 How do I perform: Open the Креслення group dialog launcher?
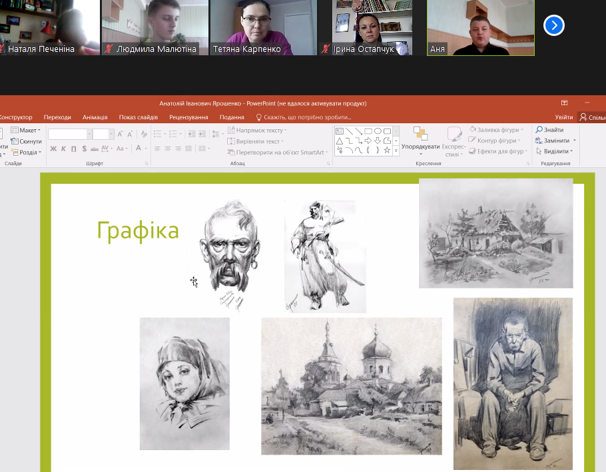coord(528,163)
